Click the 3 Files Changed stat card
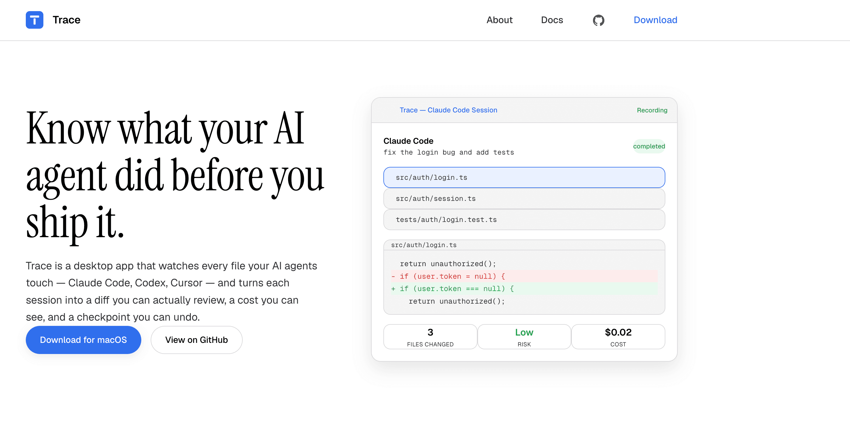 [430, 337]
